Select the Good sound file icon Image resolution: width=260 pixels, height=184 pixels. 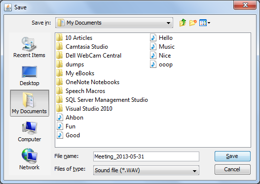(60, 135)
